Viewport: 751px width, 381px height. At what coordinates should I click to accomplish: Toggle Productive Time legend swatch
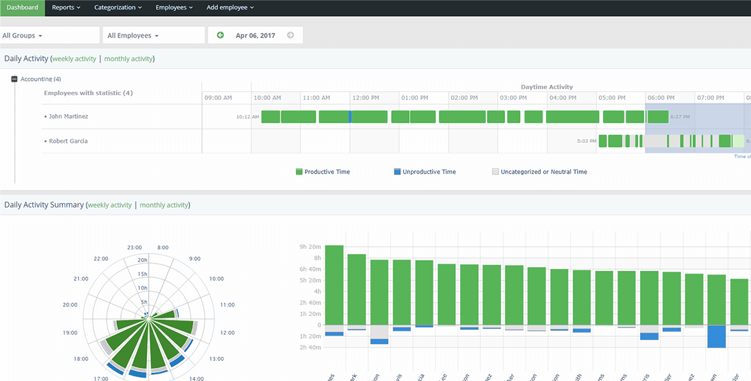click(300, 172)
